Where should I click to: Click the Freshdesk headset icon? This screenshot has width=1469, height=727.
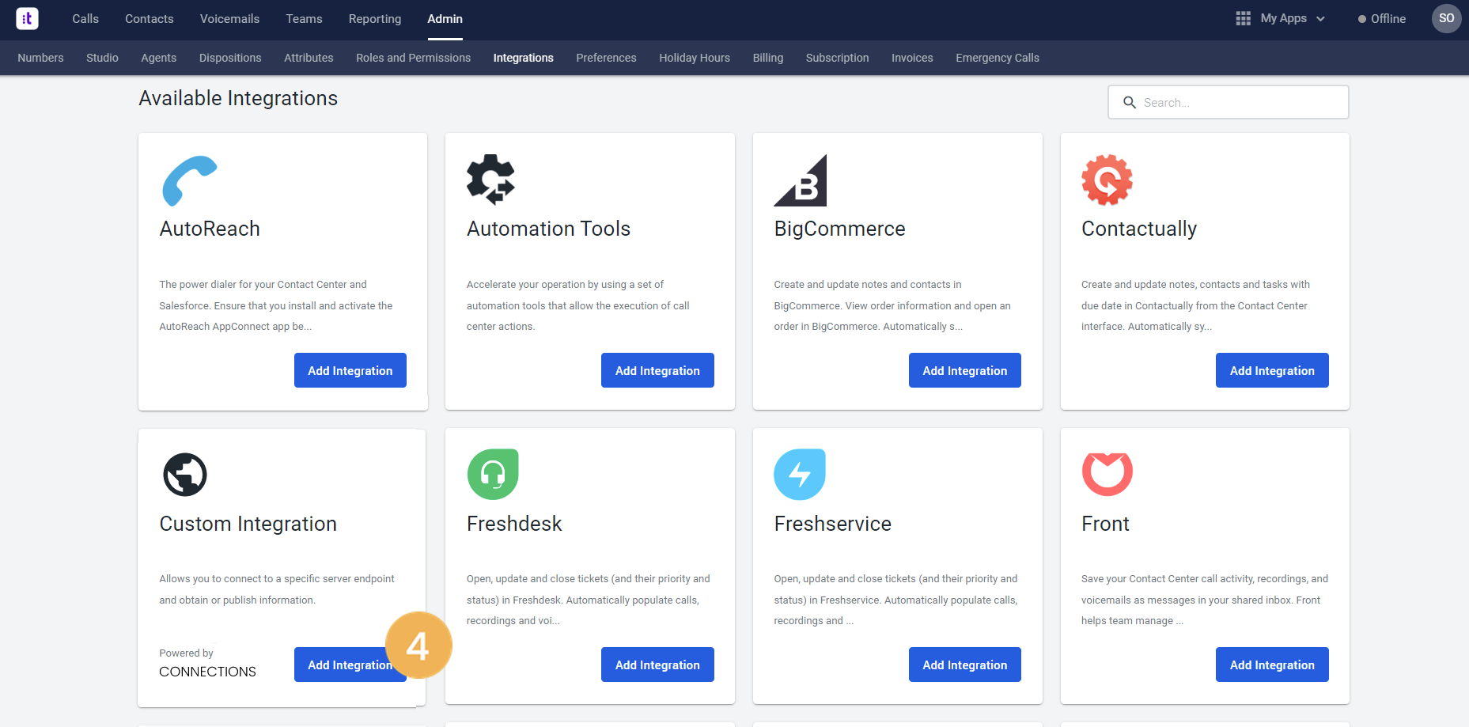coord(493,474)
